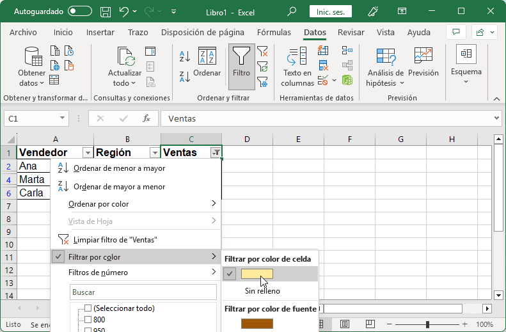This screenshot has height=332, width=506.
Task: Click the undo arrow icon
Action: point(125,12)
